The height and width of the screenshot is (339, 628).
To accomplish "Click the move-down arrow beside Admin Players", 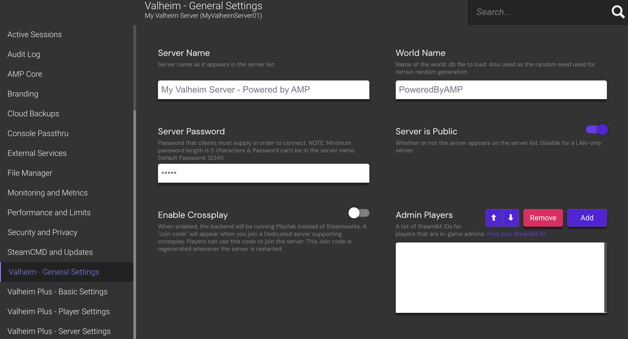I will [x=511, y=218].
